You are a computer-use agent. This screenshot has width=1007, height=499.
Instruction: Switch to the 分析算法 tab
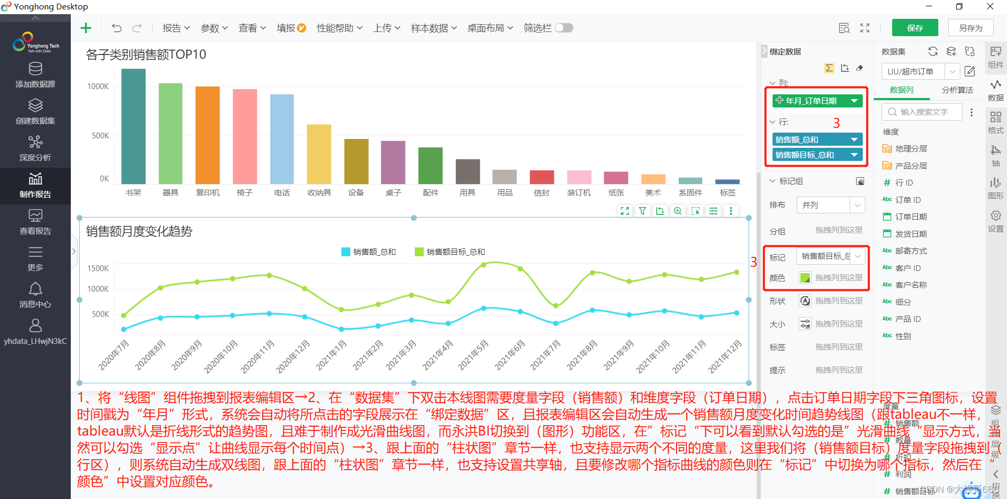pos(957,90)
